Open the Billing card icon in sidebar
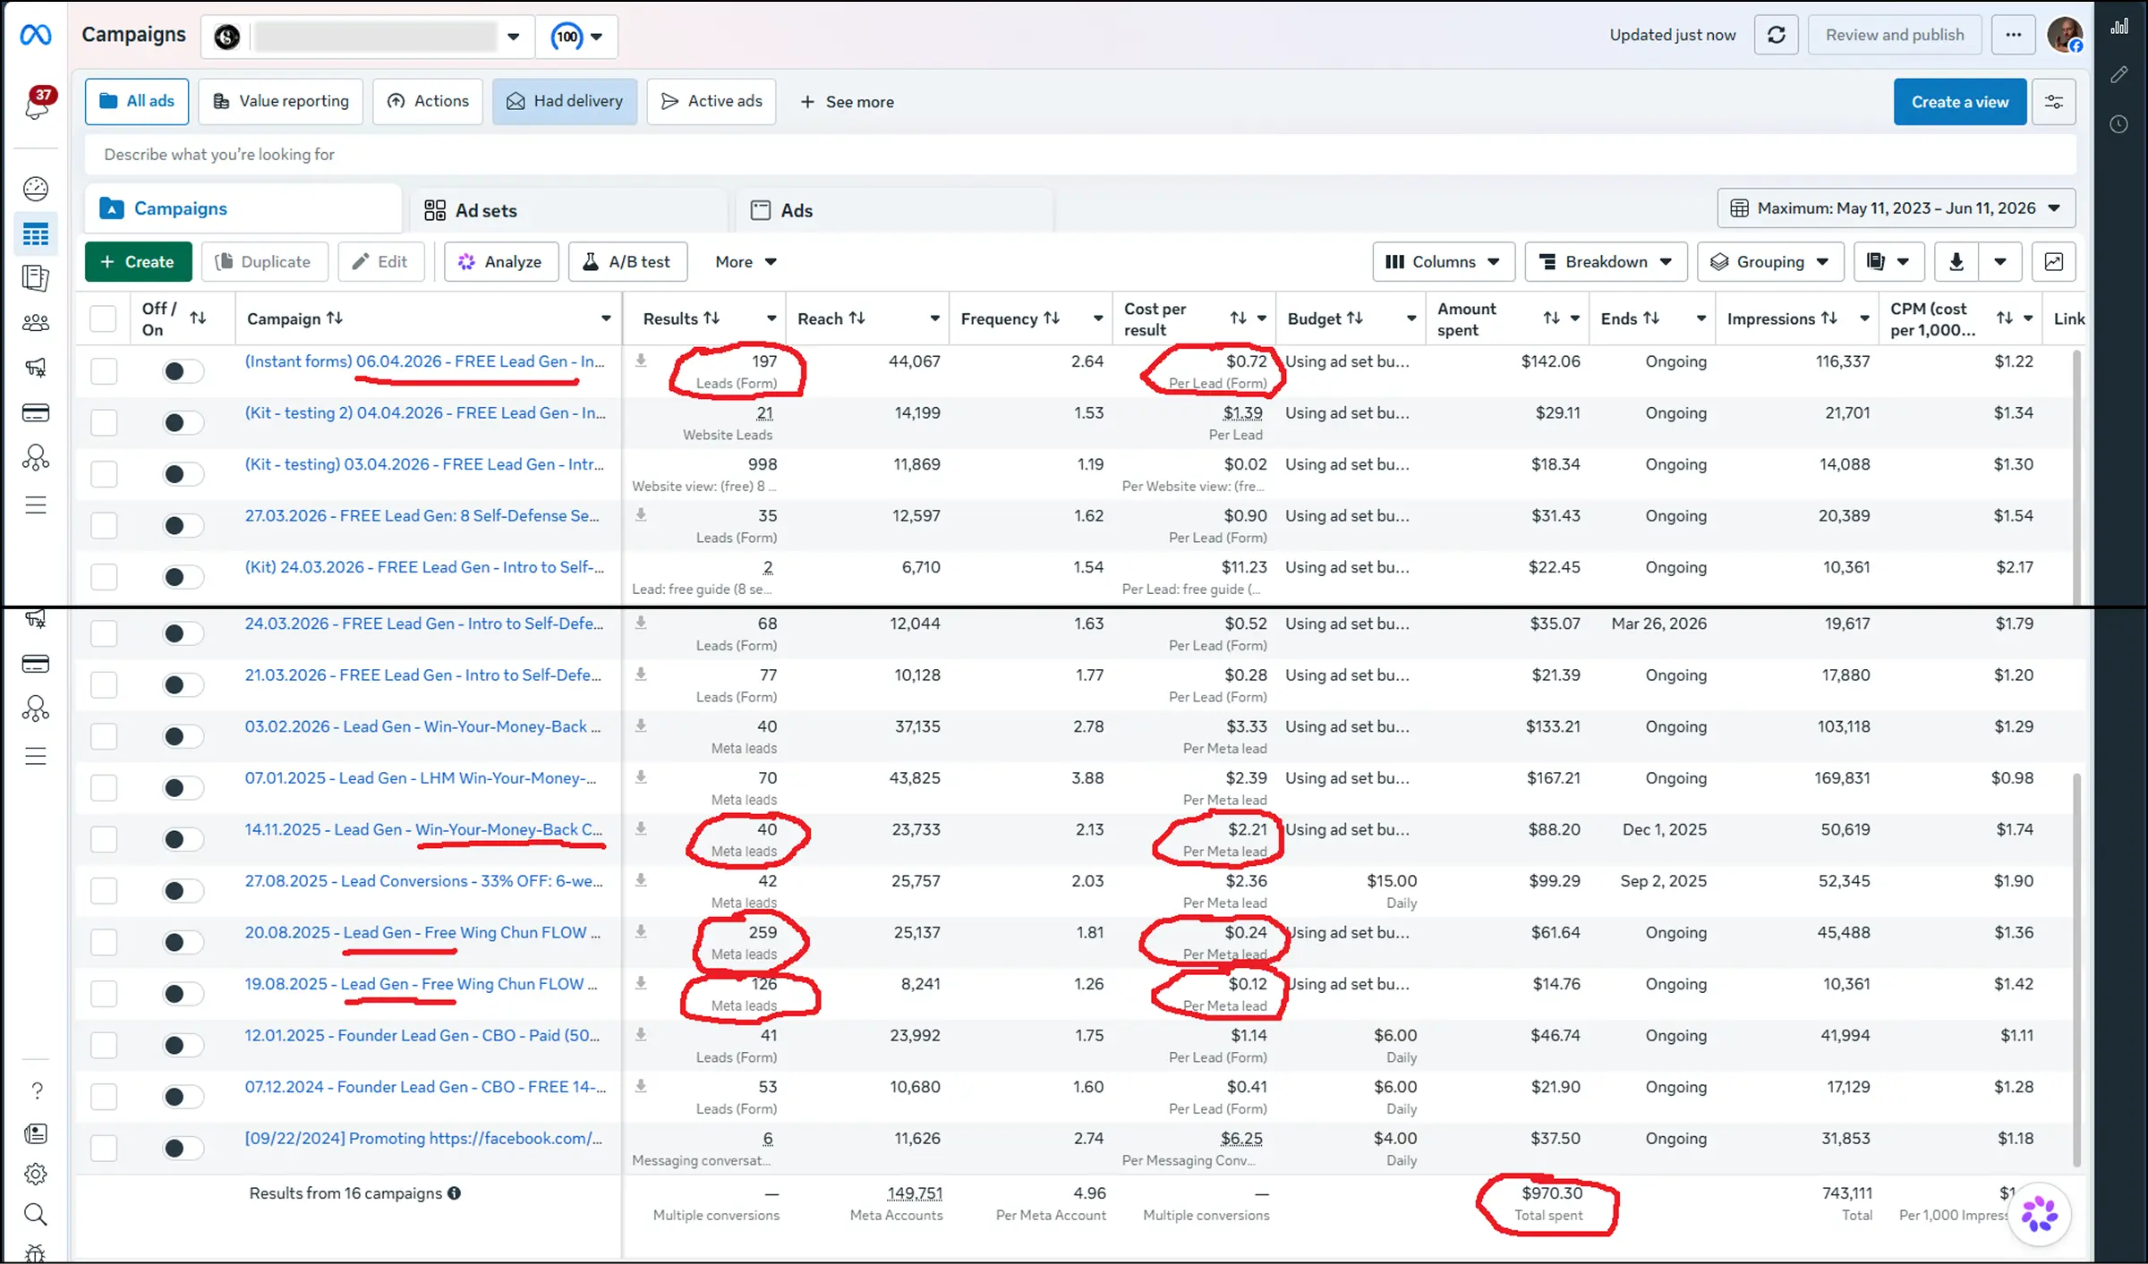2148x1264 pixels. point(36,413)
